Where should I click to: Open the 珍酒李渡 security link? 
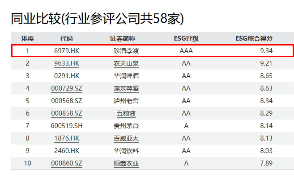tap(126, 51)
